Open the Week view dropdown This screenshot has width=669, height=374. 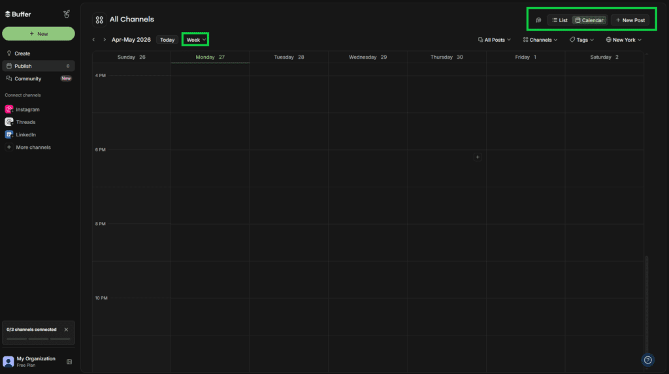(196, 40)
